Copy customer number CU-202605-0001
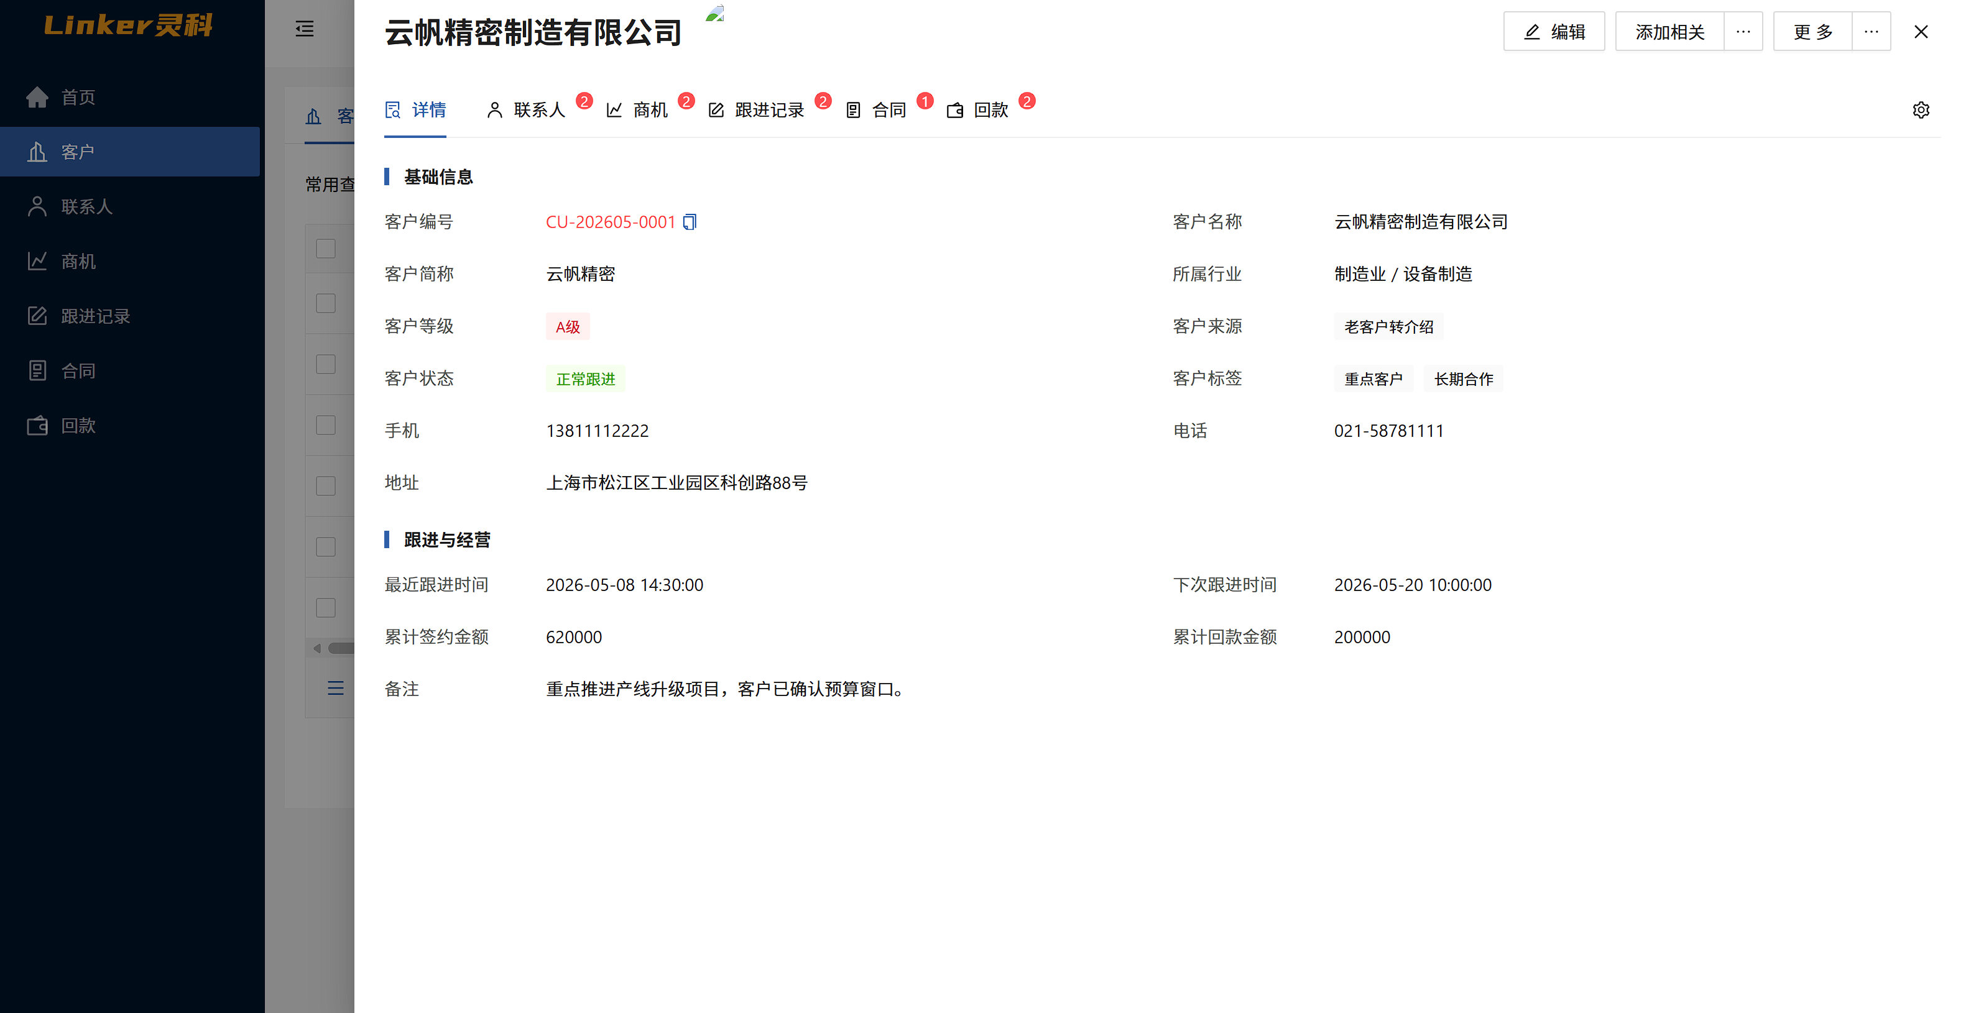 [690, 222]
